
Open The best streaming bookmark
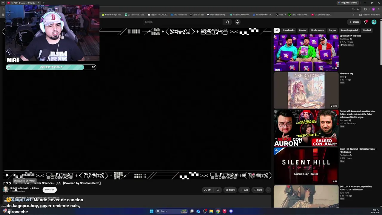point(217,15)
